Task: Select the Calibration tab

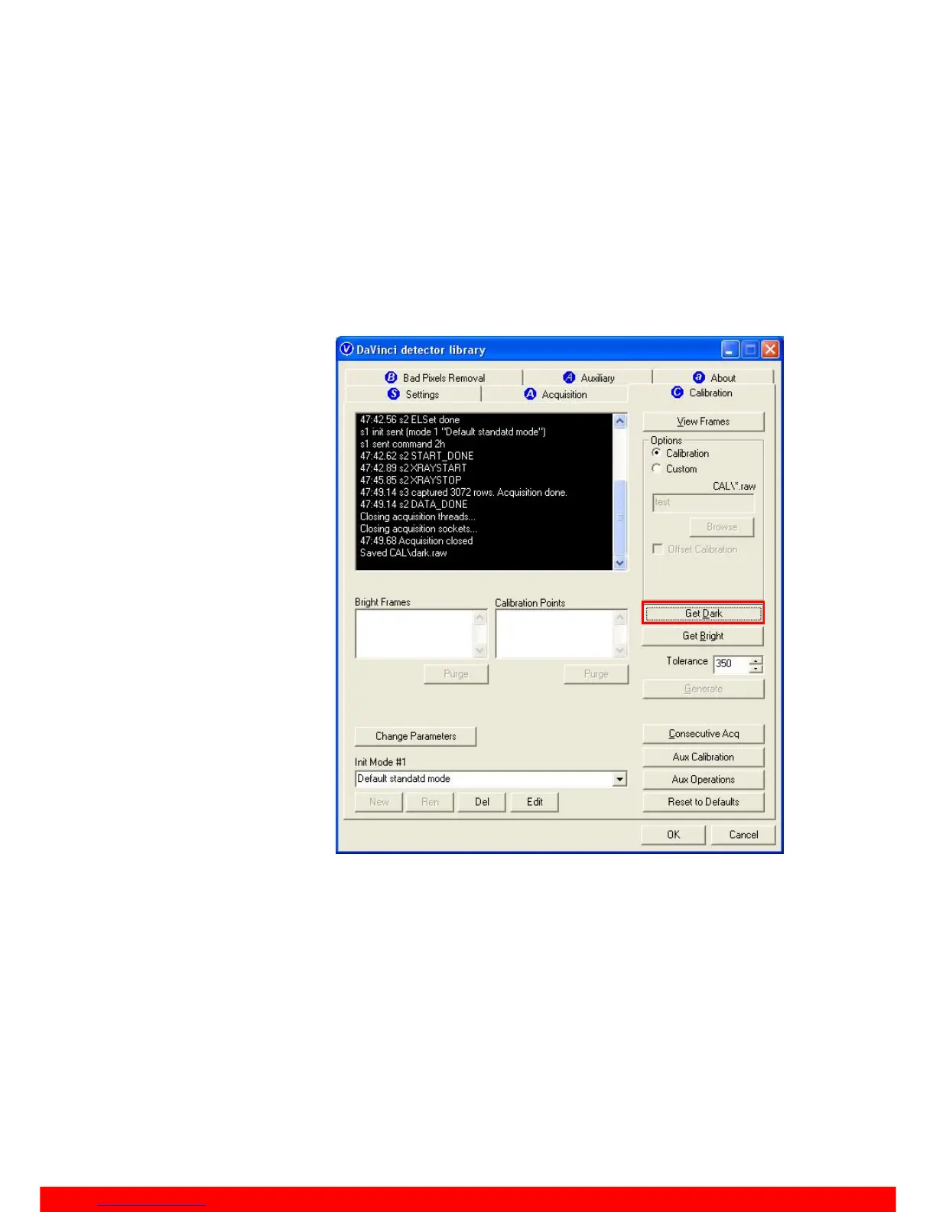Action: [702, 393]
